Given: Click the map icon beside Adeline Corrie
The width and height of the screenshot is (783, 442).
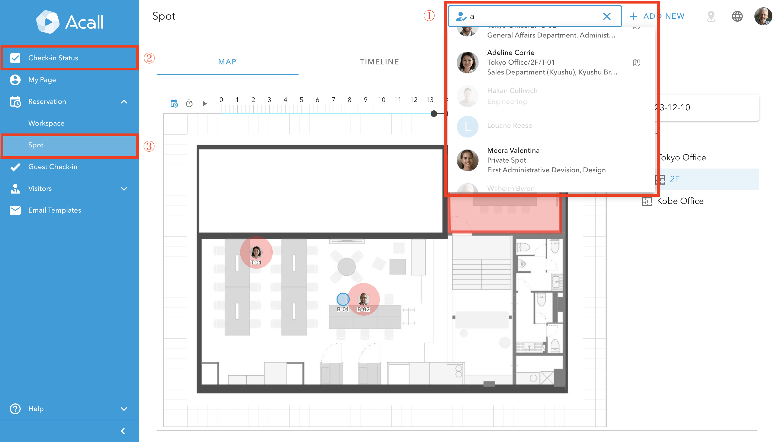Looking at the screenshot, I should point(636,62).
